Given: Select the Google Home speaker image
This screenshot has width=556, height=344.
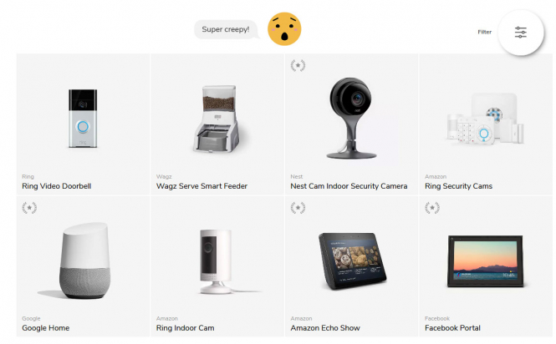Looking at the screenshot, I should click(84, 261).
